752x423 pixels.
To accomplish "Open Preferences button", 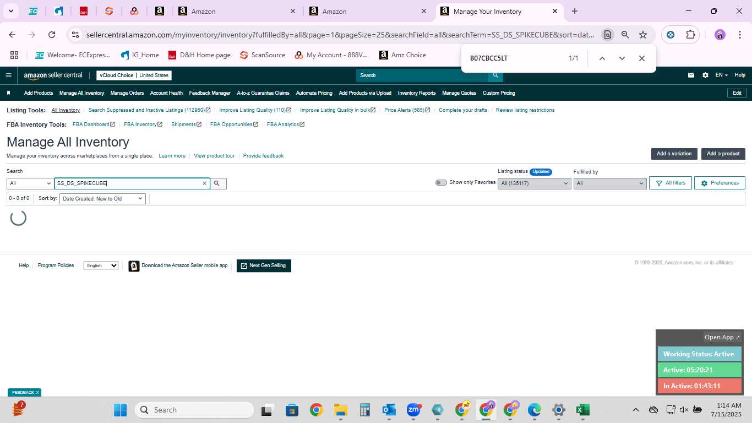I will 720,183.
